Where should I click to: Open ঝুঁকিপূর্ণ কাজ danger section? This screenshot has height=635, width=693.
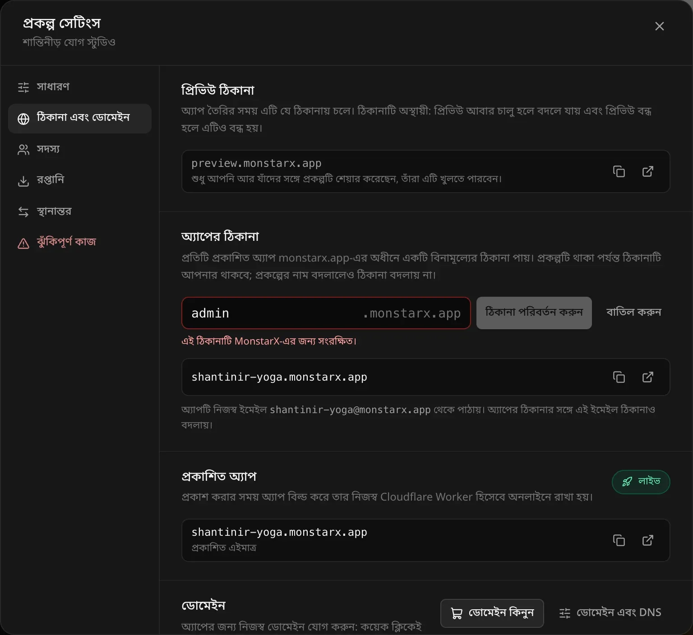pos(80,243)
